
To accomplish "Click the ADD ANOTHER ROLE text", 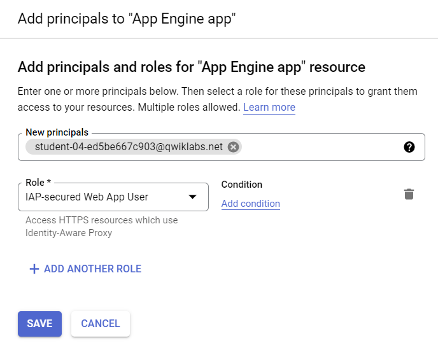I will (93, 269).
